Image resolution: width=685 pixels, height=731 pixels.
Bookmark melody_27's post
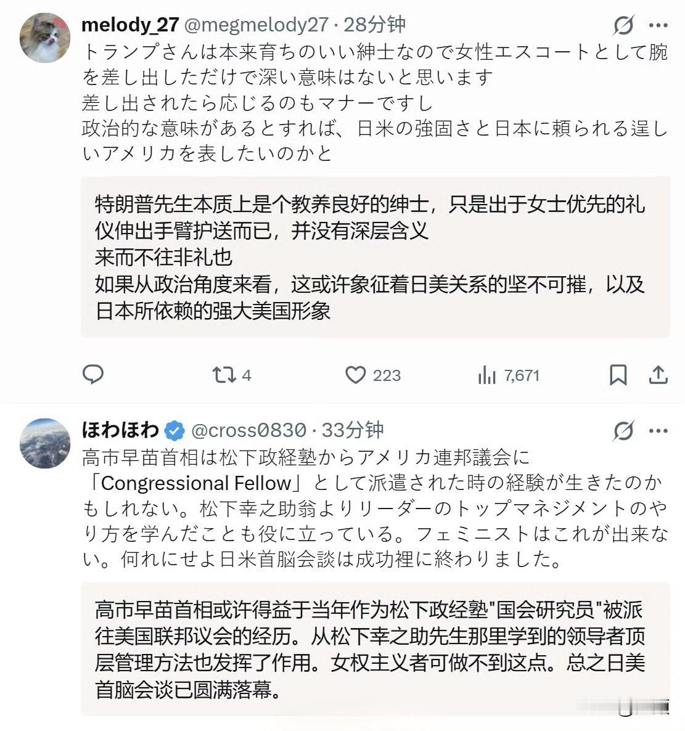click(x=618, y=375)
